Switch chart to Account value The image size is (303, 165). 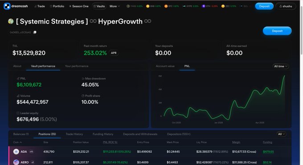pos(165,66)
